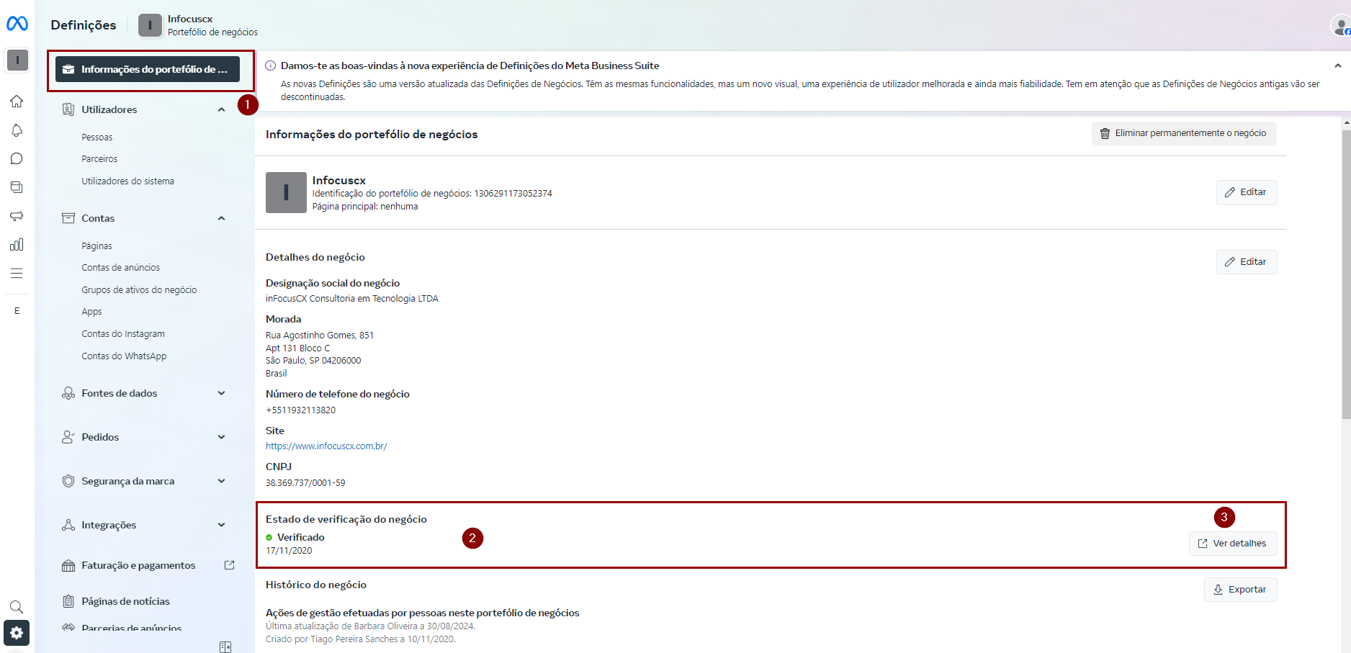Open the inbox chat bubble icon
1351x653 pixels.
pyautogui.click(x=17, y=159)
